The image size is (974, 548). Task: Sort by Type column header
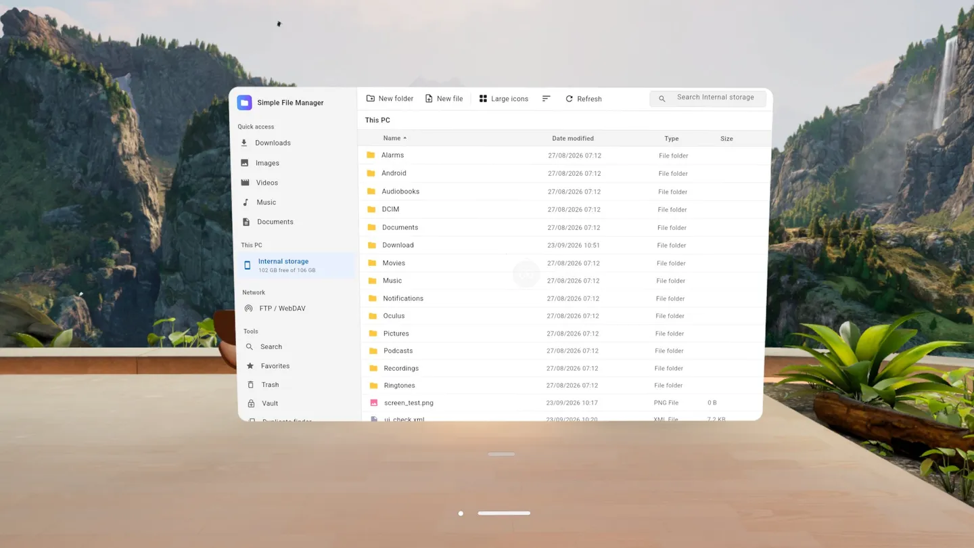(671, 139)
